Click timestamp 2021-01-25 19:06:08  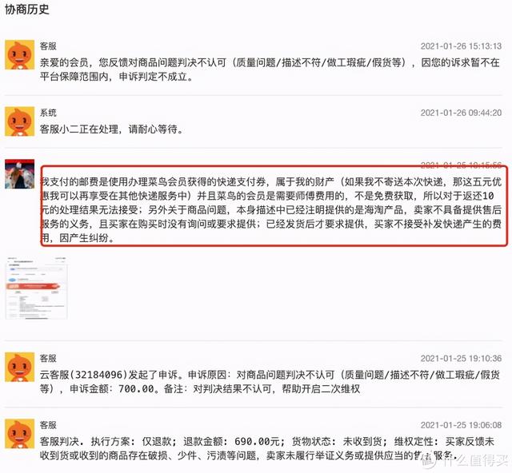[x=461, y=425]
